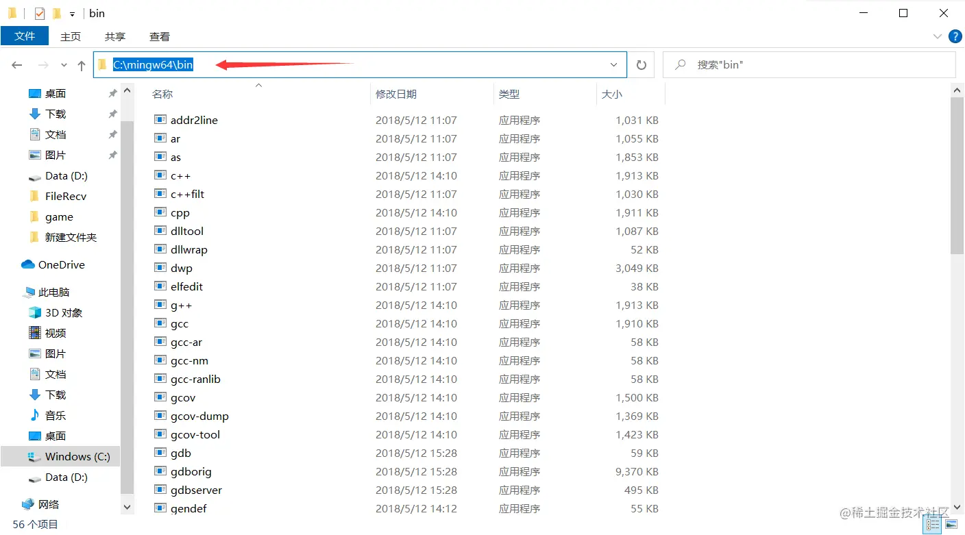Go back with the left arrow

click(17, 65)
